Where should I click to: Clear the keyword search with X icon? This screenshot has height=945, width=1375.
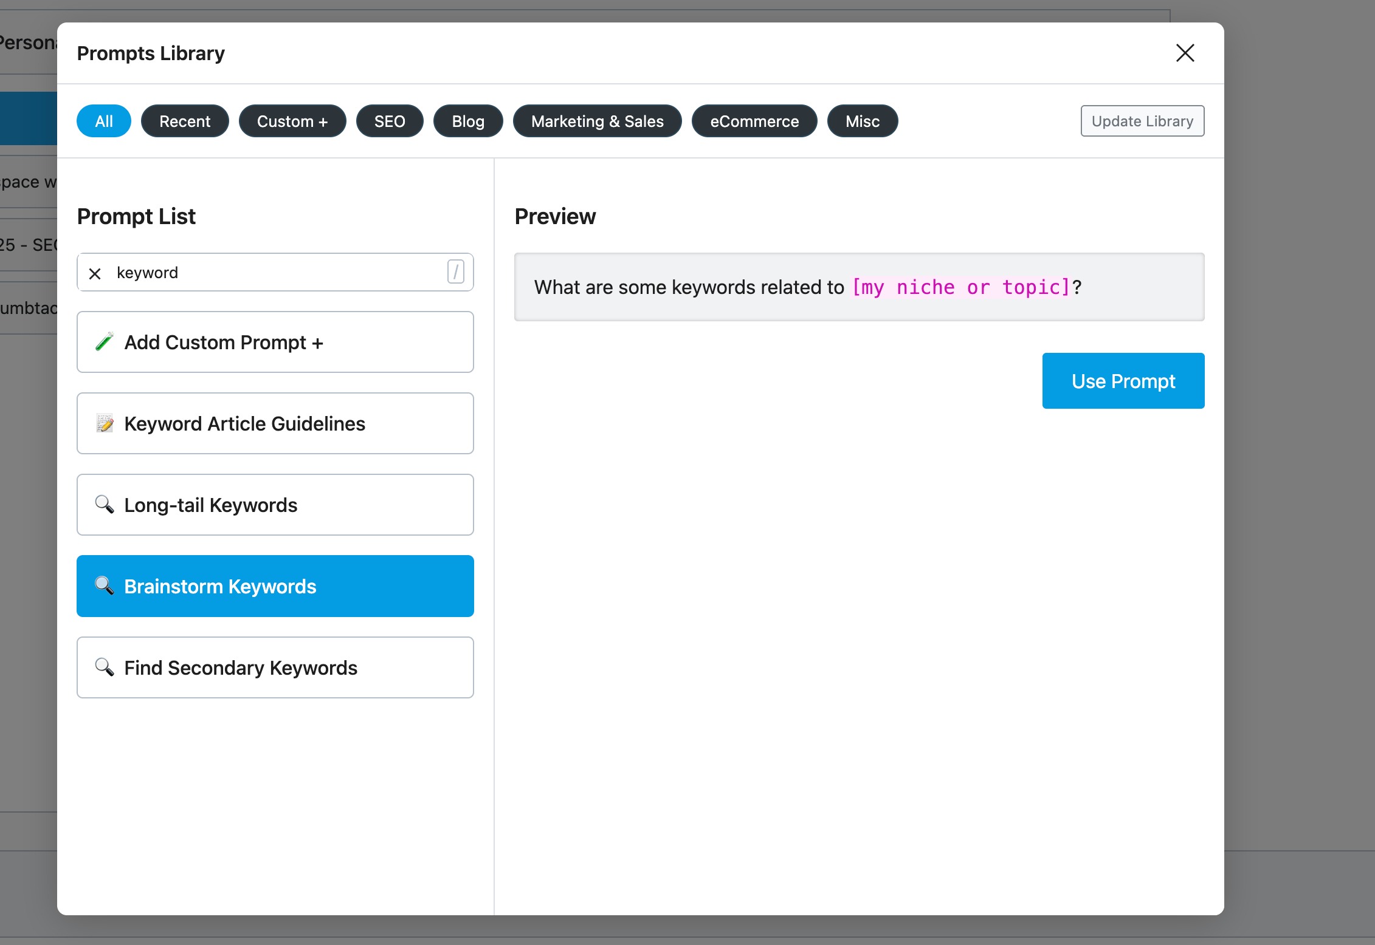[95, 273]
